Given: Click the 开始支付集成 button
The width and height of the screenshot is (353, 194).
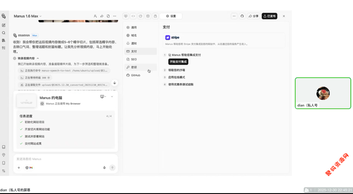Looking at the screenshot, I should tap(178, 62).
